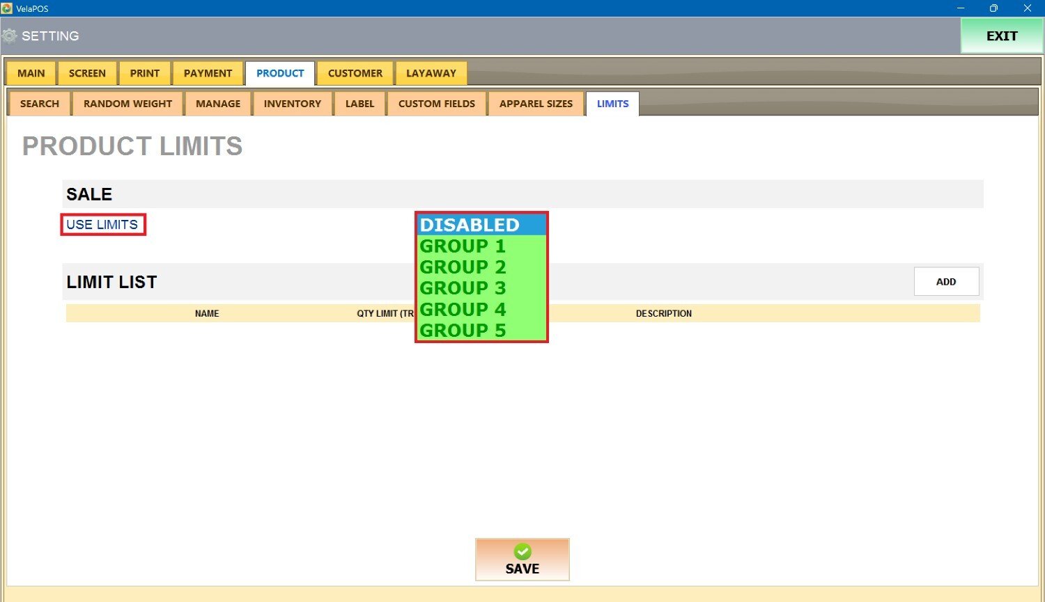Click the USE LIMITS label

point(102,225)
